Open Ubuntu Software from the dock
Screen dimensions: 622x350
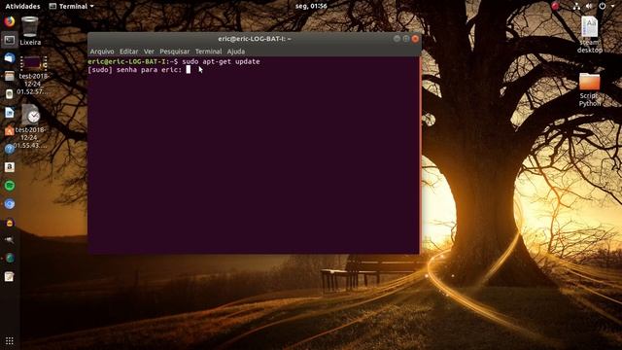point(10,130)
